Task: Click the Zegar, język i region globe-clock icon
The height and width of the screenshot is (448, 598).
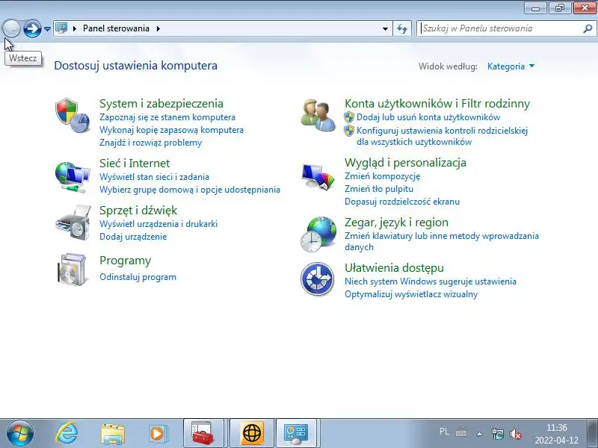Action: [318, 234]
